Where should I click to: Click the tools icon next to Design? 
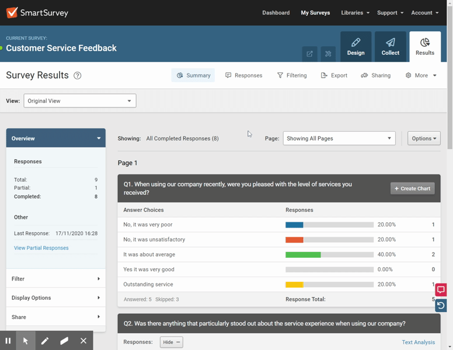pyautogui.click(x=328, y=54)
